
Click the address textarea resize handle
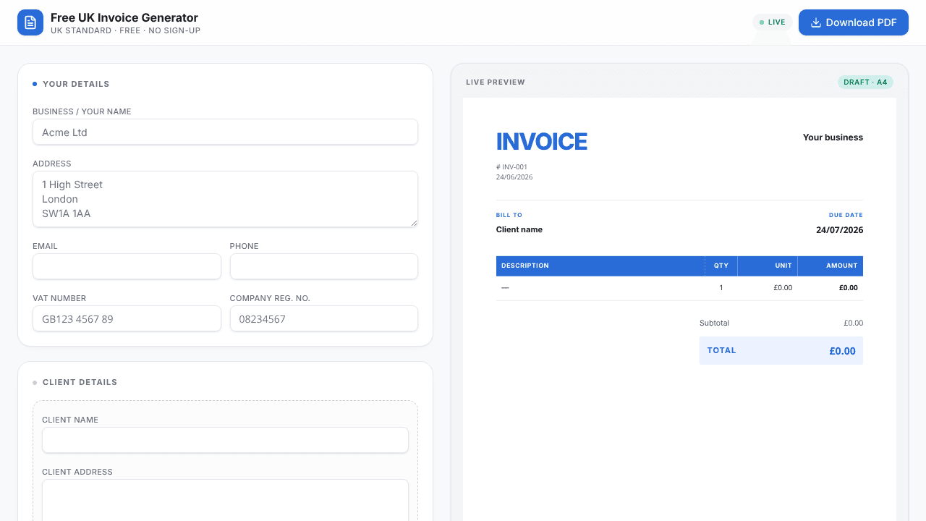click(x=414, y=223)
